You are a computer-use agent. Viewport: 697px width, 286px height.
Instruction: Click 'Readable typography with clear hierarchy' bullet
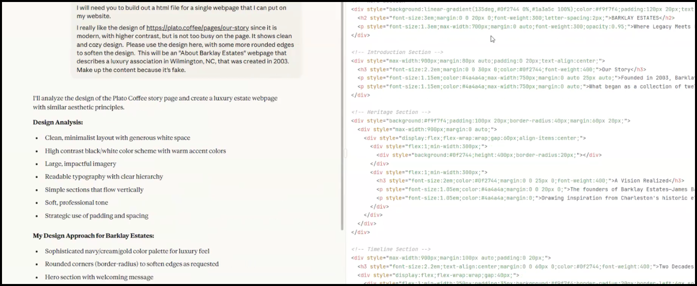pyautogui.click(x=104, y=176)
